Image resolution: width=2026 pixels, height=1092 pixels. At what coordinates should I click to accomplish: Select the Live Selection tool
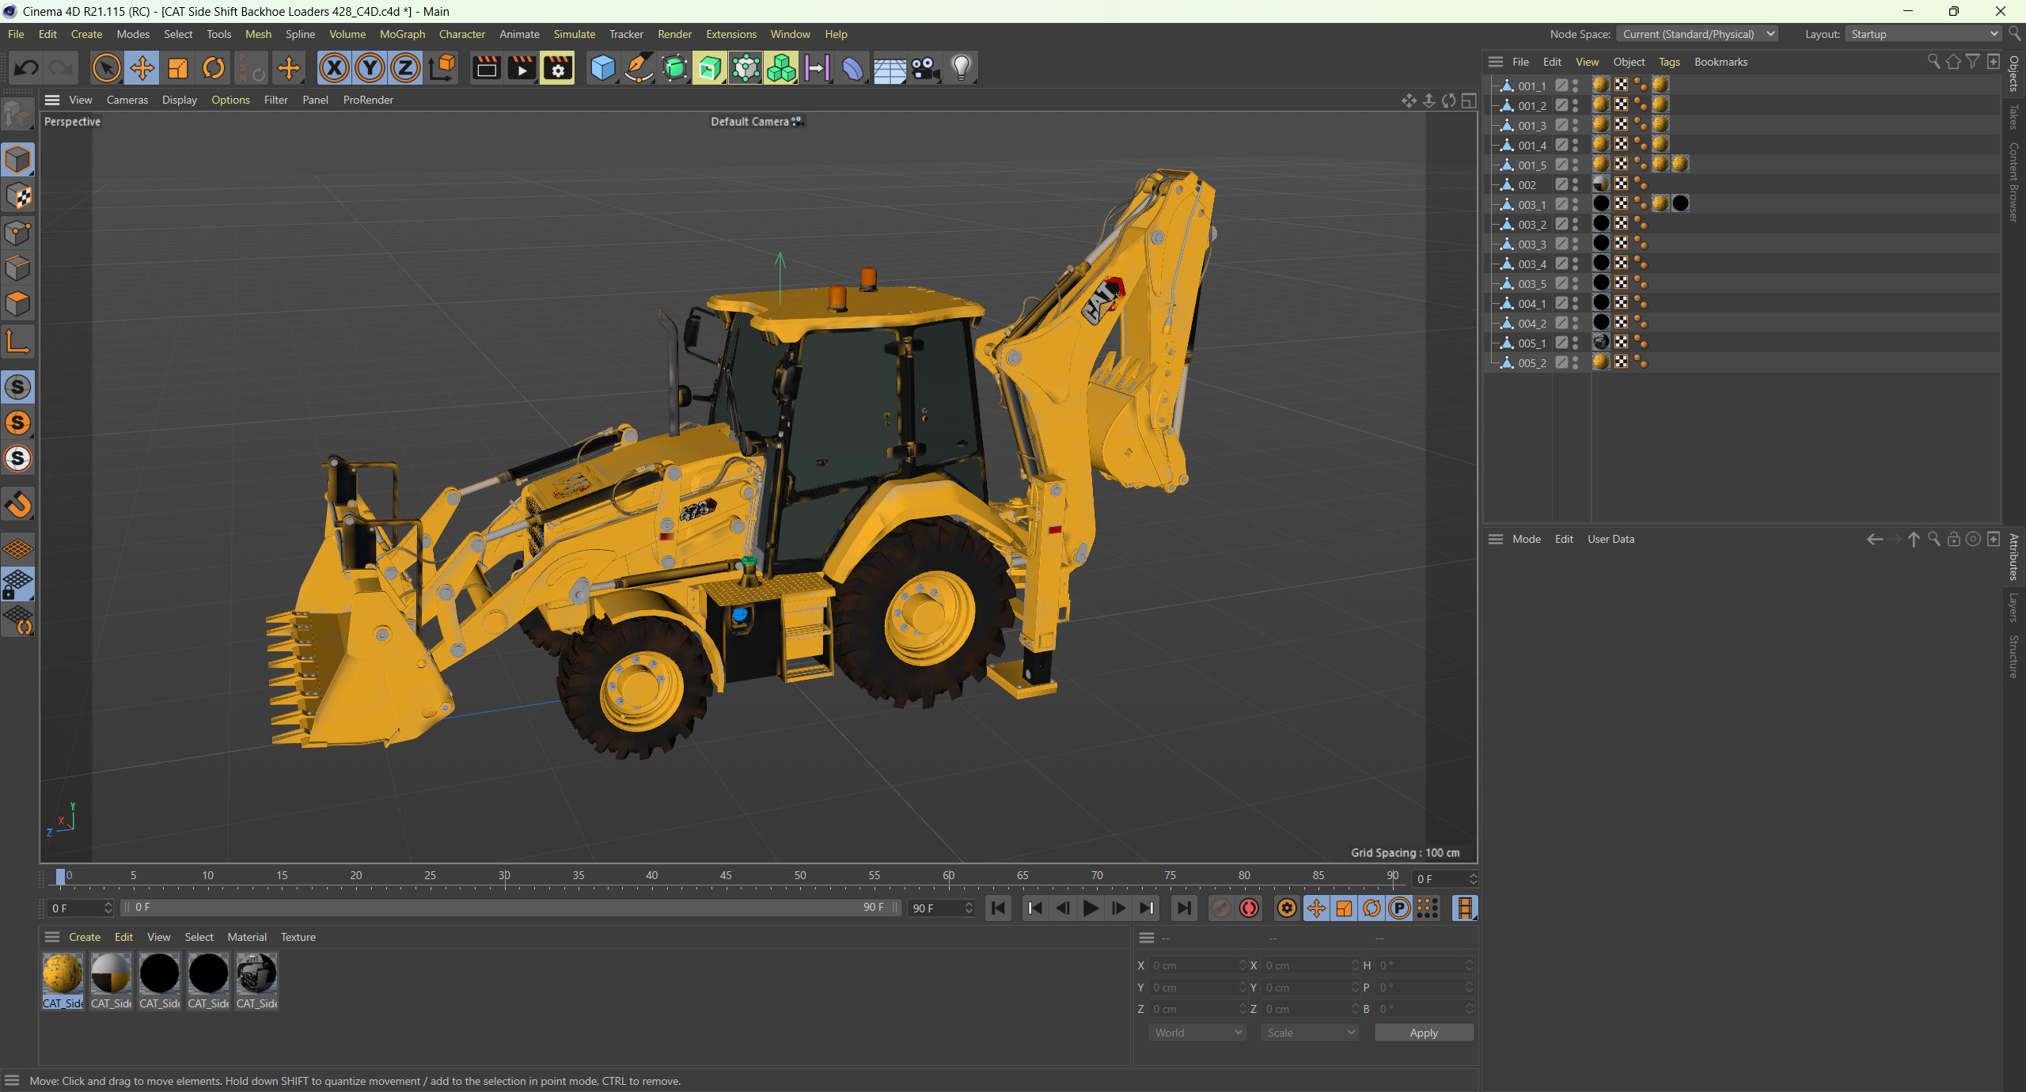(x=106, y=68)
